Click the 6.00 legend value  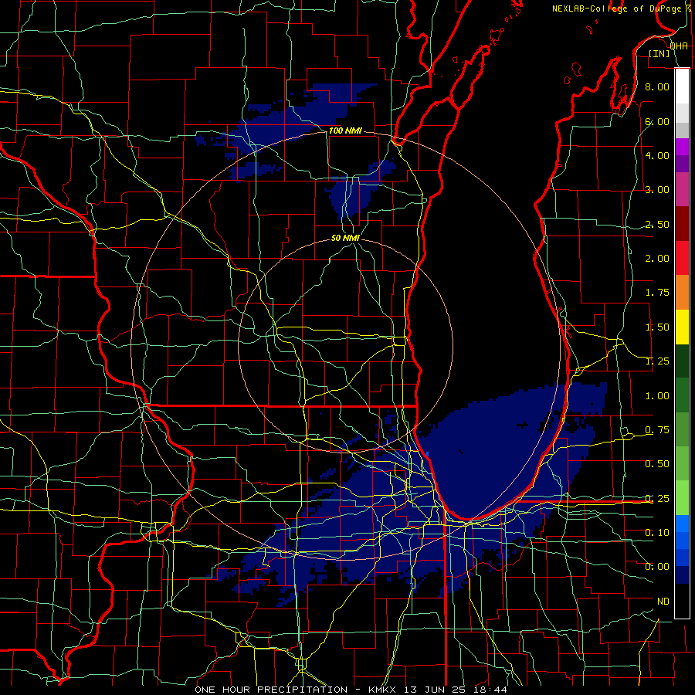pyautogui.click(x=657, y=121)
